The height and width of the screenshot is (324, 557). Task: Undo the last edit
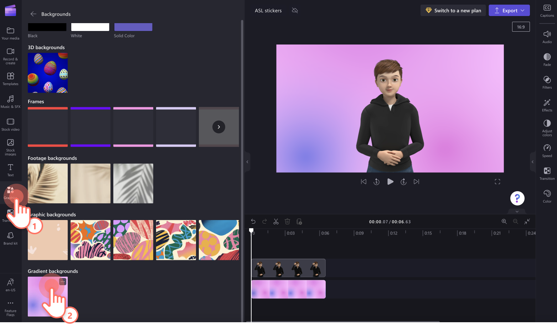click(x=253, y=221)
